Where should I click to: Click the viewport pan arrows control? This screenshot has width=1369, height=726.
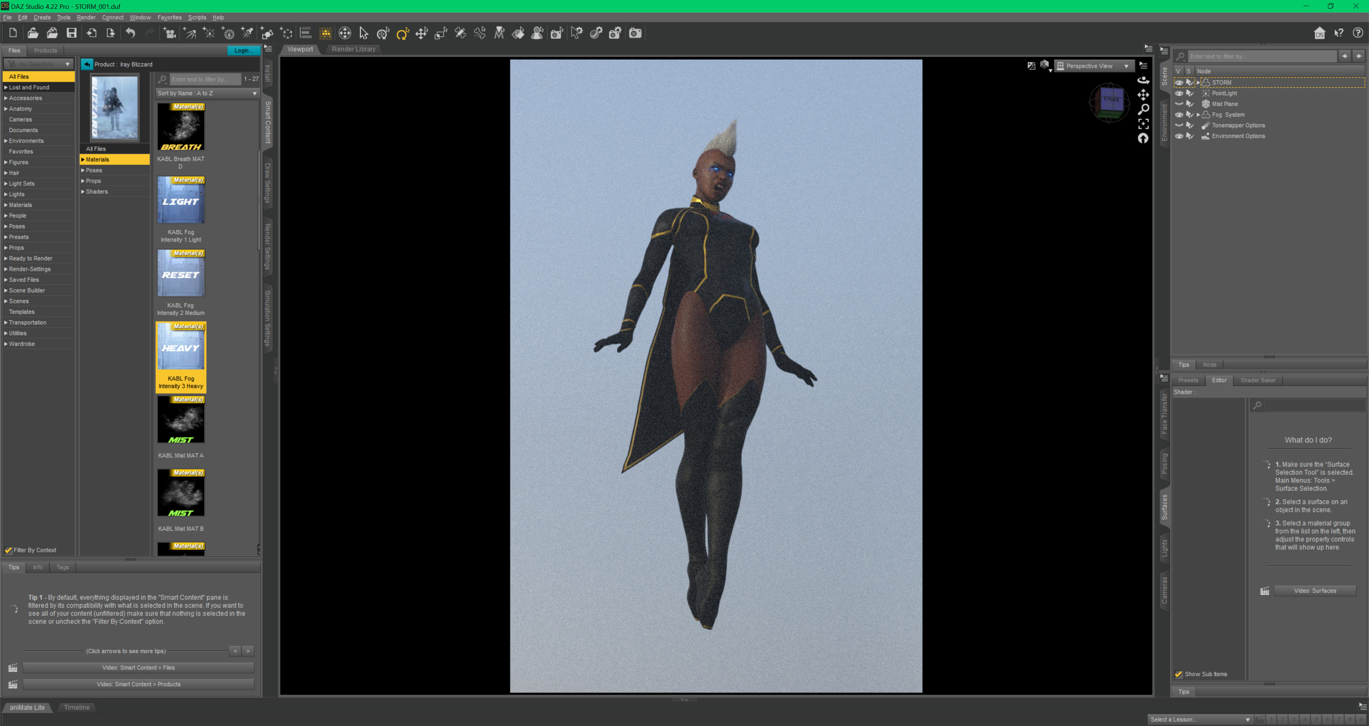pos(1143,94)
